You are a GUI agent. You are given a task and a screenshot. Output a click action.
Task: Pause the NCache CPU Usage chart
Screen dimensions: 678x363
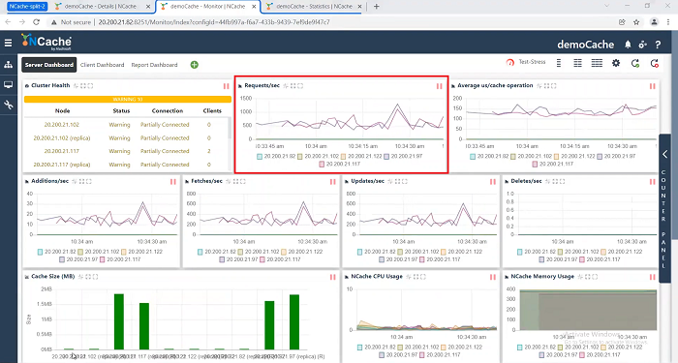click(492, 277)
